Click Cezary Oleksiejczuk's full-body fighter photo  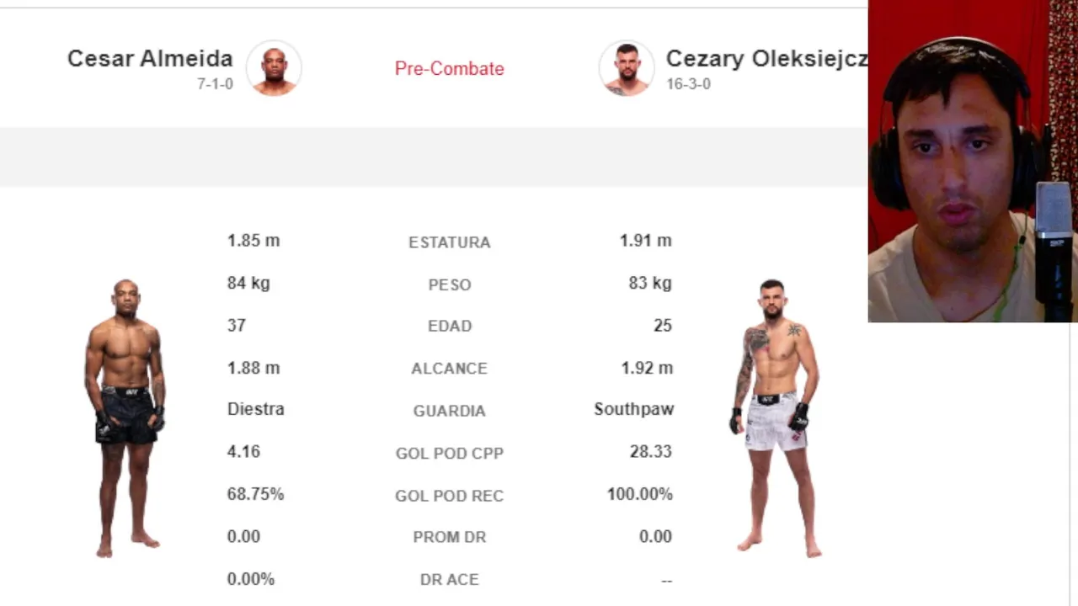(x=774, y=417)
